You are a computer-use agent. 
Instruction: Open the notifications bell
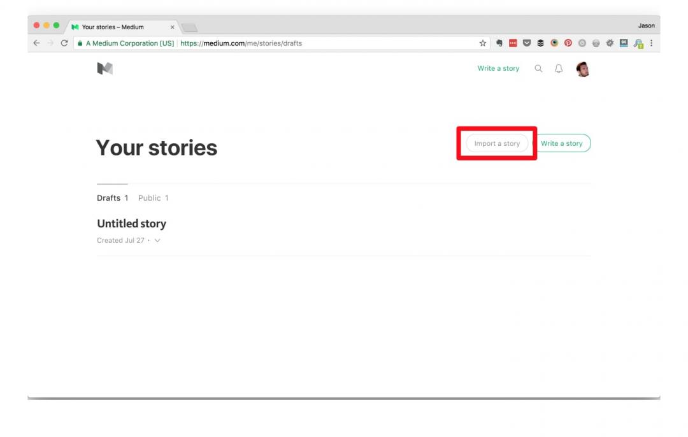[558, 68]
